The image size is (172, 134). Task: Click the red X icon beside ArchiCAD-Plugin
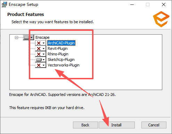(x=39, y=43)
